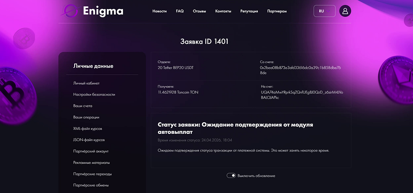
Task: Open Ваши счета in the sidebar
Action: pos(83,106)
